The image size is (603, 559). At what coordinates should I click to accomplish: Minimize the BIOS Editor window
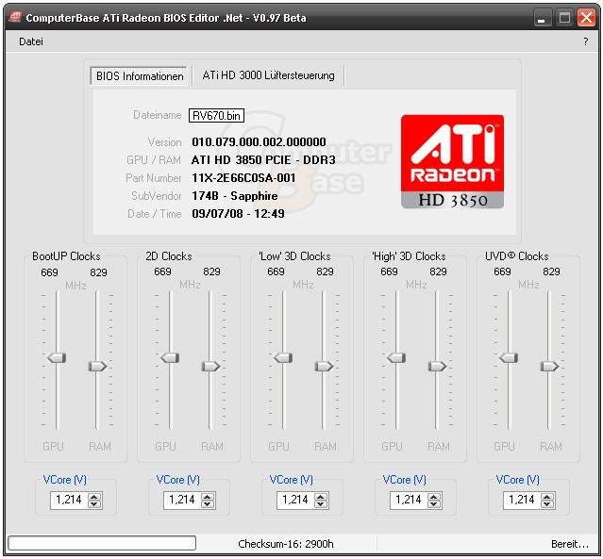pyautogui.click(x=542, y=18)
